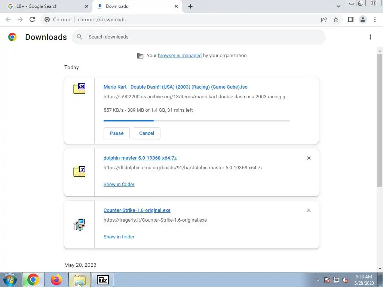Select the Downloads tab

(x=137, y=6)
